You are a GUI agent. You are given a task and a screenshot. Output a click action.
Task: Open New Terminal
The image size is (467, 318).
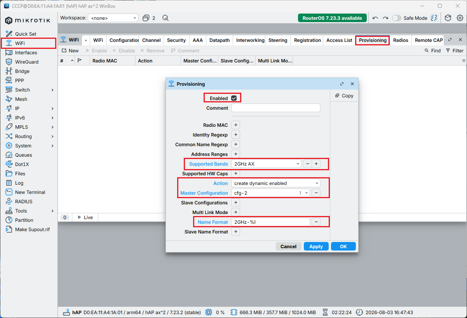[x=30, y=192]
